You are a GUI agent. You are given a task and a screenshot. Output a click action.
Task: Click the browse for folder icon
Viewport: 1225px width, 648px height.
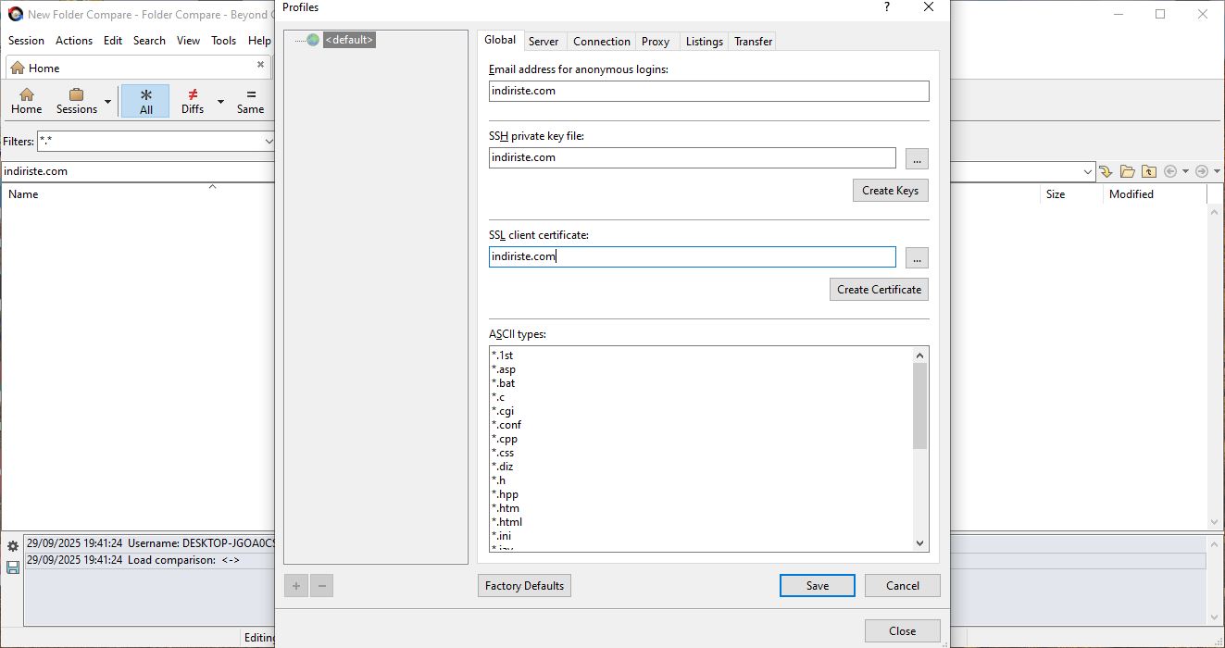pyautogui.click(x=1127, y=171)
